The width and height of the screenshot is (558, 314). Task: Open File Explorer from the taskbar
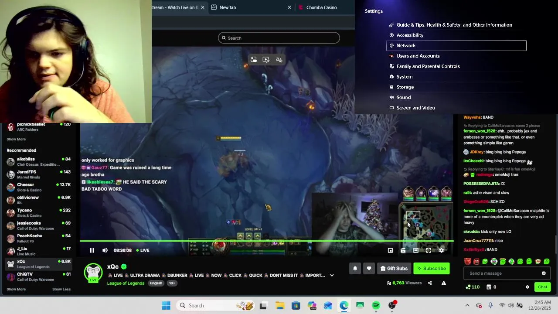click(279, 306)
